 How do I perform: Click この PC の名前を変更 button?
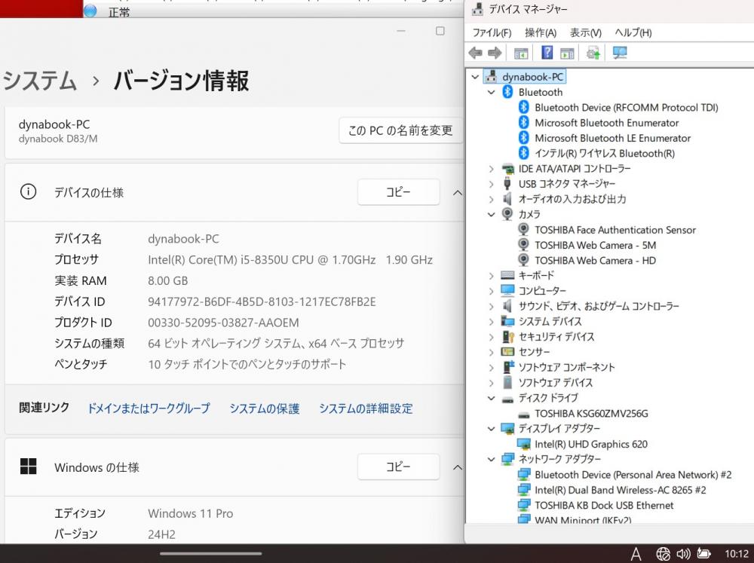400,131
